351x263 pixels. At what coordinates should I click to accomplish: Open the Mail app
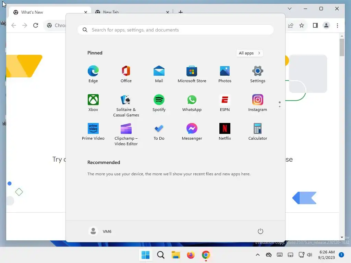click(159, 74)
